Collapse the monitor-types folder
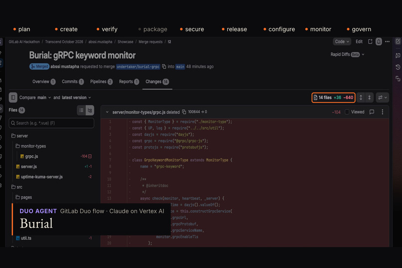The image size is (402, 268). 30,146
